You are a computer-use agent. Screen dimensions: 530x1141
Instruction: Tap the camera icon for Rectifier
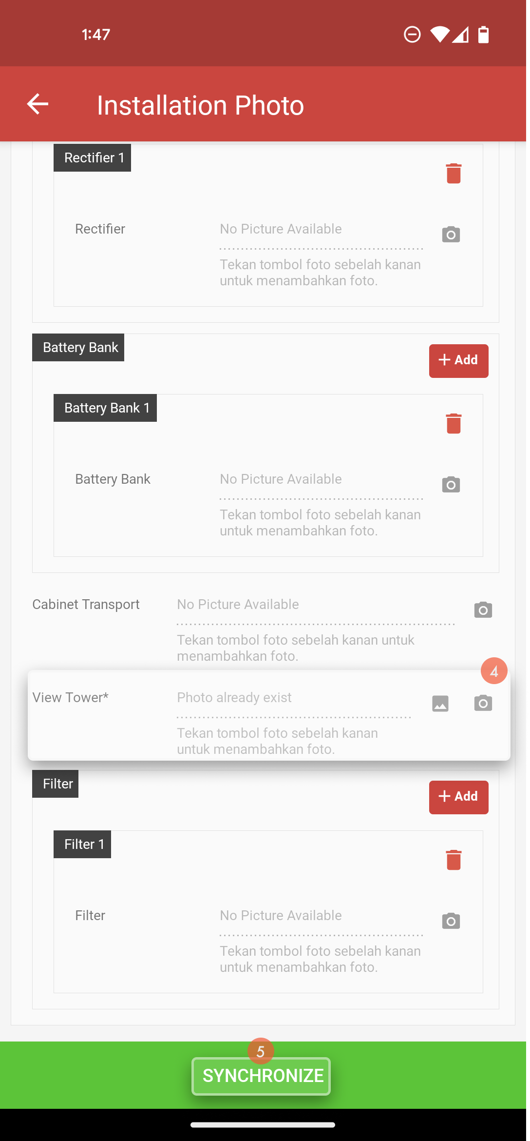point(451,235)
